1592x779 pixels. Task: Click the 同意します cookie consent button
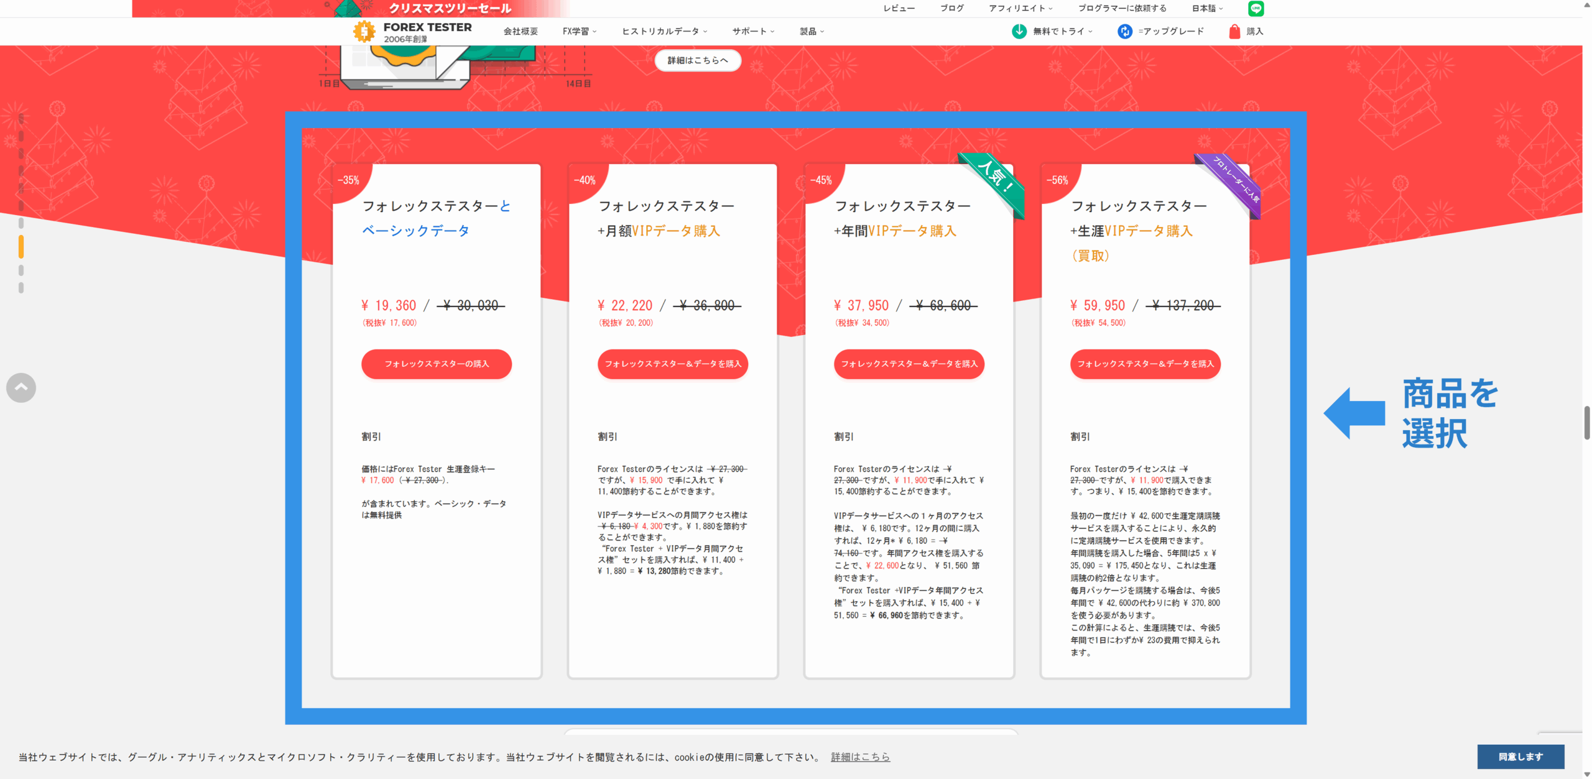[1520, 757]
